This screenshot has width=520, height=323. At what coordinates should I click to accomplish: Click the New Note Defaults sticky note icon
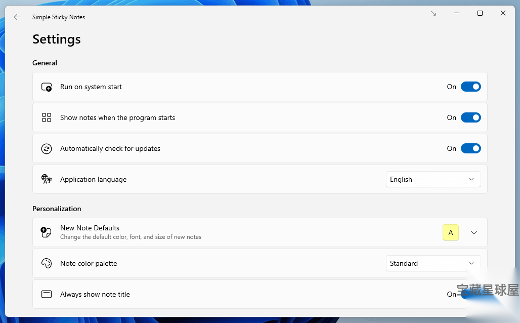click(x=46, y=232)
